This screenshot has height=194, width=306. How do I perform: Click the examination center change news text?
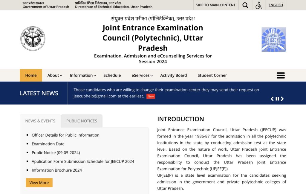(x=166, y=93)
